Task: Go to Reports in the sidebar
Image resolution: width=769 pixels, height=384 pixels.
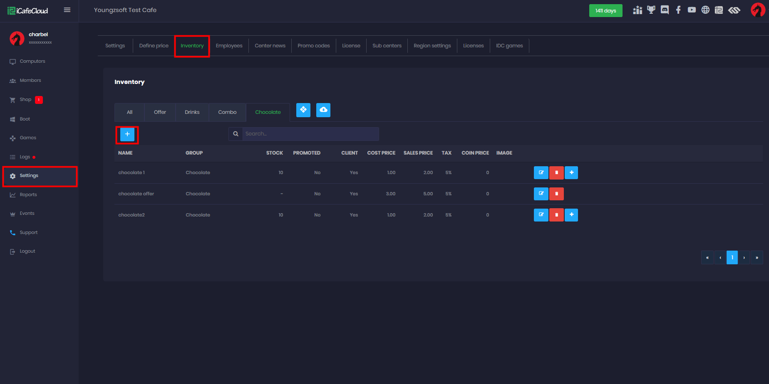Action: pyautogui.click(x=28, y=194)
